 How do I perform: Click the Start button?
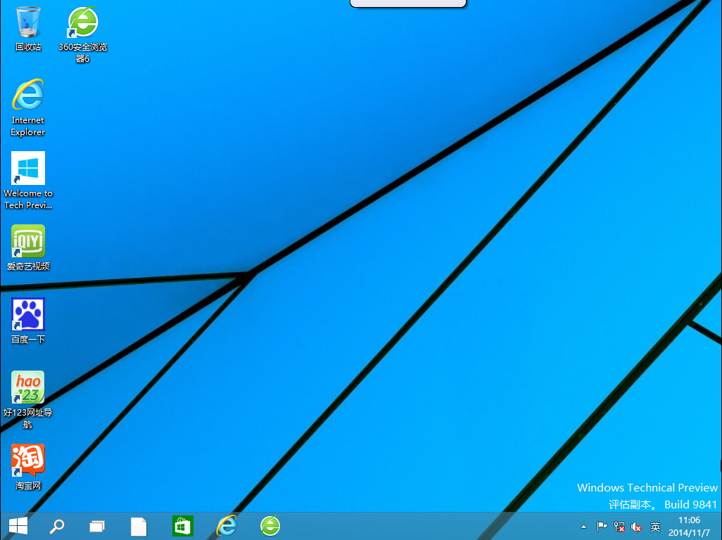pos(17,526)
